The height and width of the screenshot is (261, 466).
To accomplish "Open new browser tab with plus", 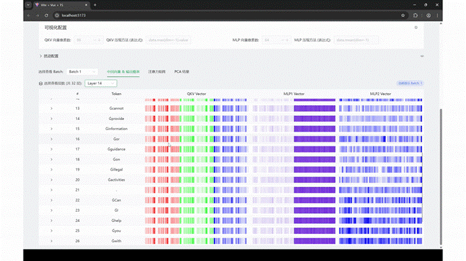I will [95, 5].
